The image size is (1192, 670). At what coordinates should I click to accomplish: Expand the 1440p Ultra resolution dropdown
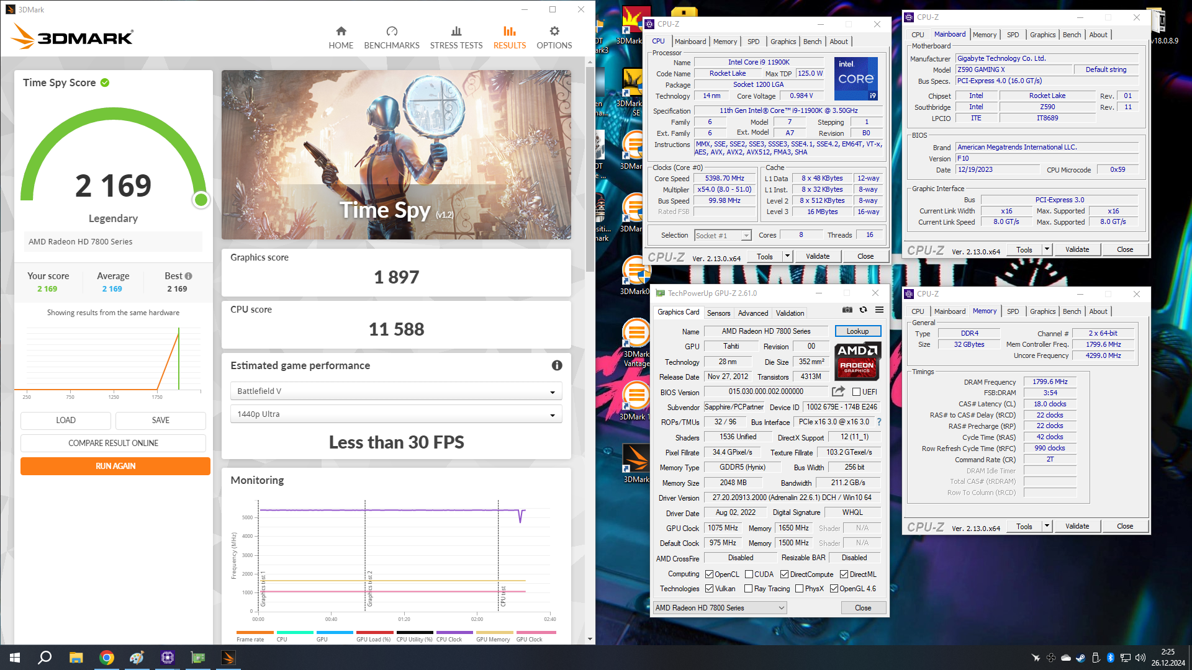[396, 414]
